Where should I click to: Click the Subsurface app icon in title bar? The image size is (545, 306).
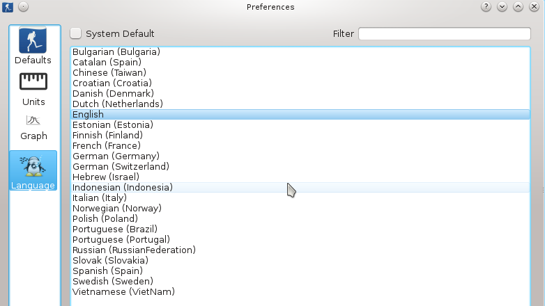click(8, 7)
